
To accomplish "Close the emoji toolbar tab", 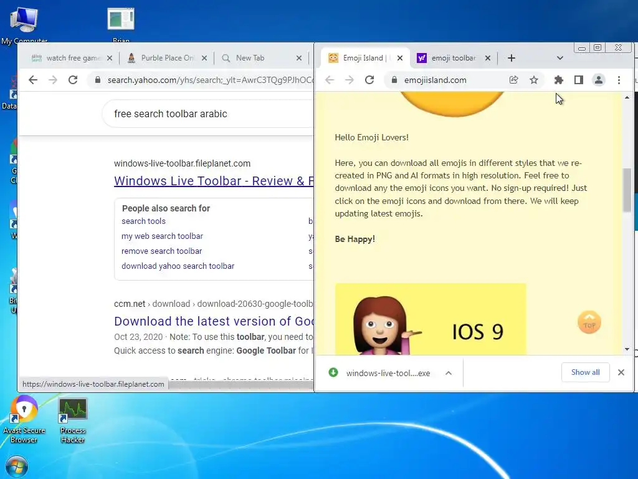I will point(488,58).
